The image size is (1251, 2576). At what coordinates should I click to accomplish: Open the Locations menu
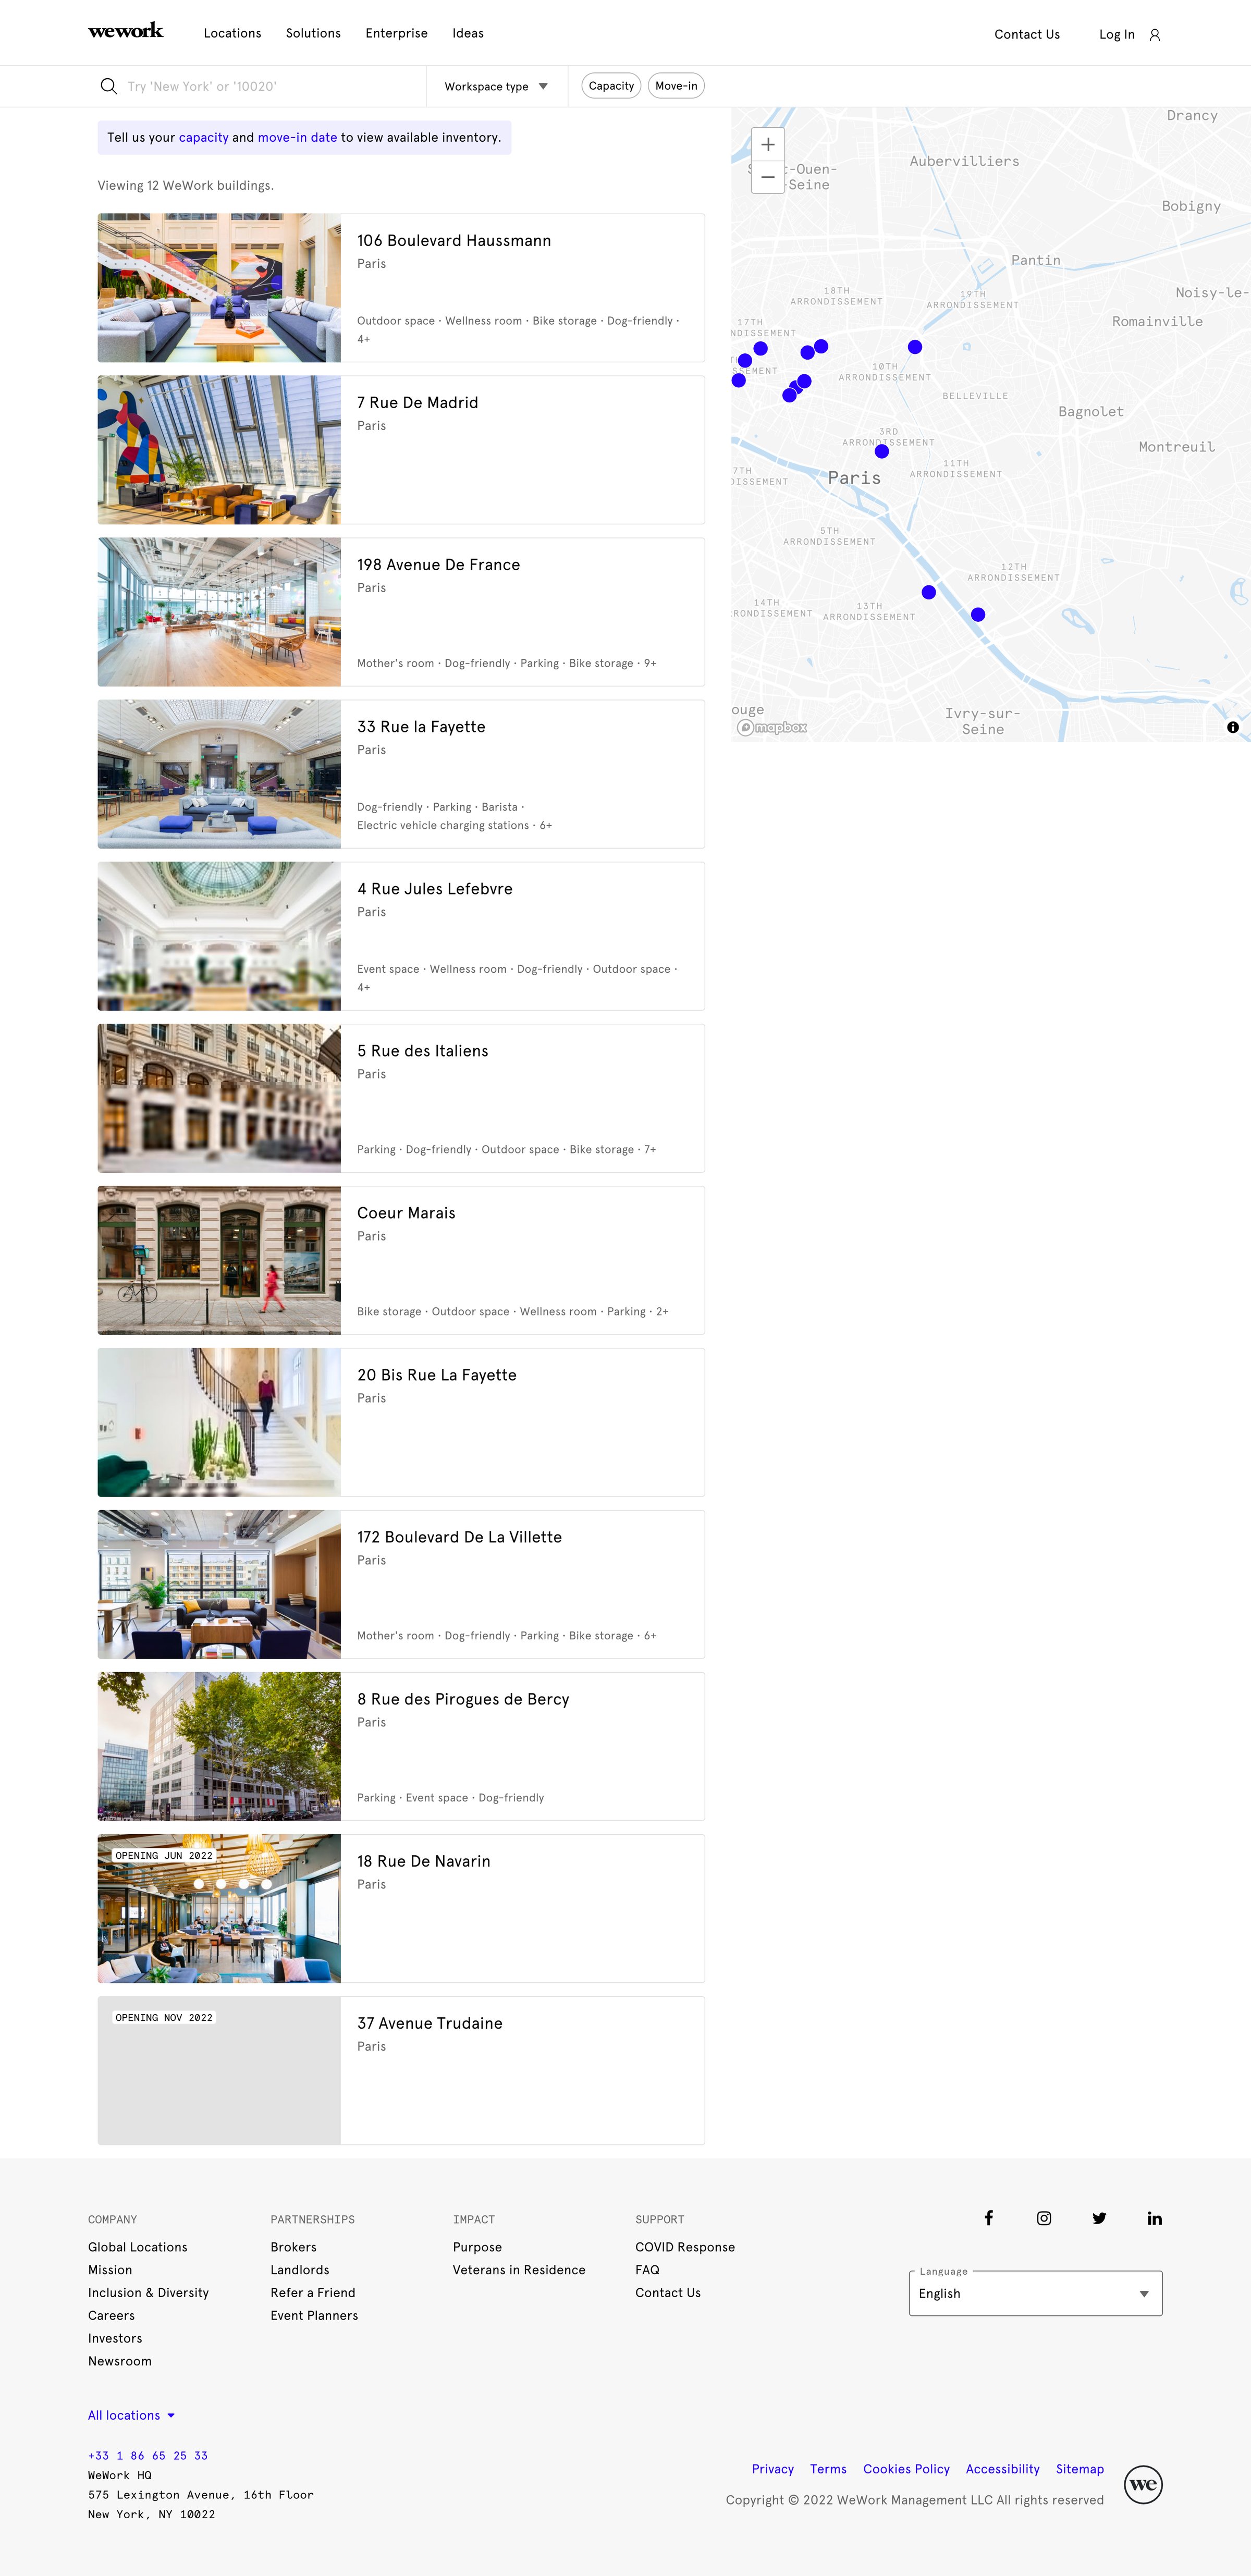pos(232,33)
